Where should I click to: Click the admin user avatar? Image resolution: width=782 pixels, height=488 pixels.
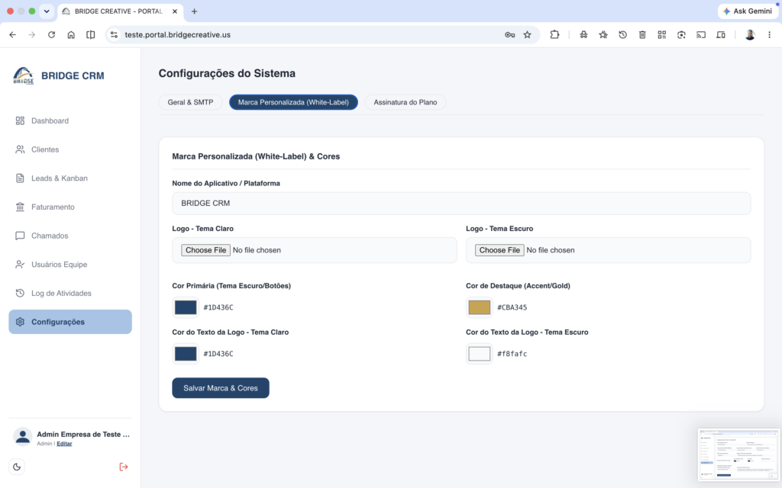22,437
